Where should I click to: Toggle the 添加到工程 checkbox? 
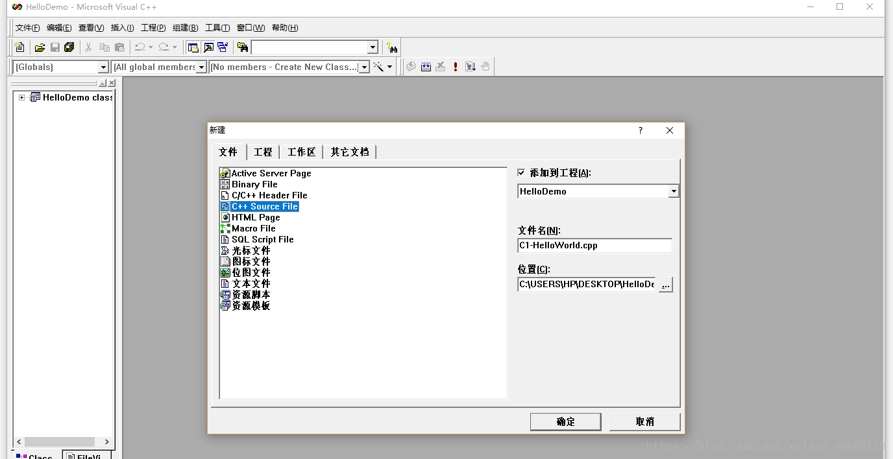(x=521, y=173)
